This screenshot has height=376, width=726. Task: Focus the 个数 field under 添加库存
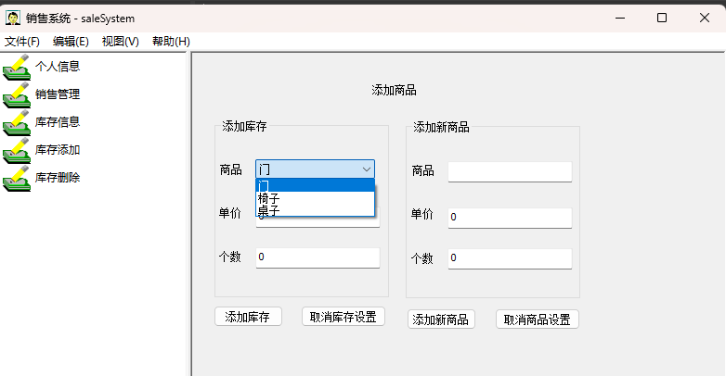(318, 257)
